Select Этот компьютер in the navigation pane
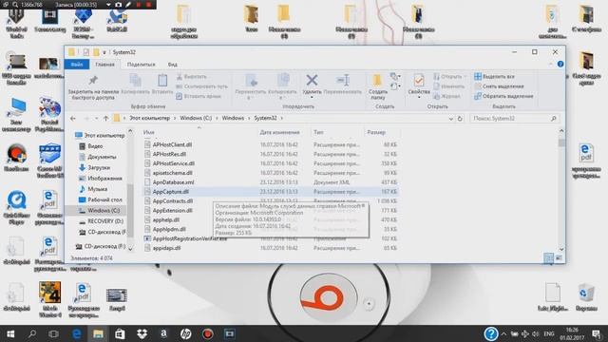Screen dimensions: 608x342 [99, 135]
